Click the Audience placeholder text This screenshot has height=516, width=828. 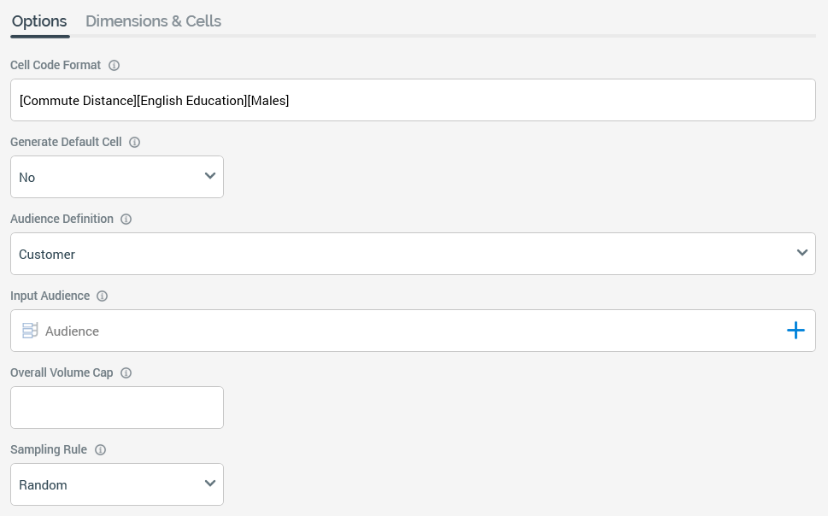[x=72, y=331]
